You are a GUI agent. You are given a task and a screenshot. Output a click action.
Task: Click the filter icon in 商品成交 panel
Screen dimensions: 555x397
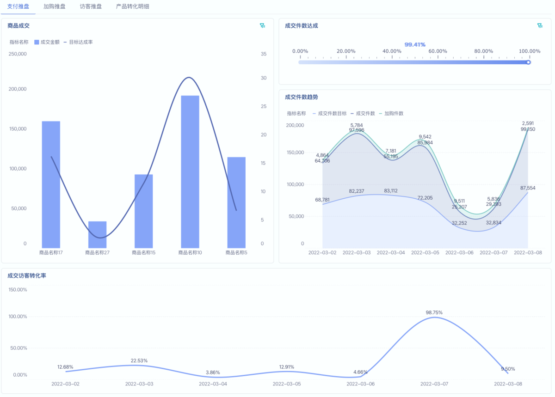[262, 26]
